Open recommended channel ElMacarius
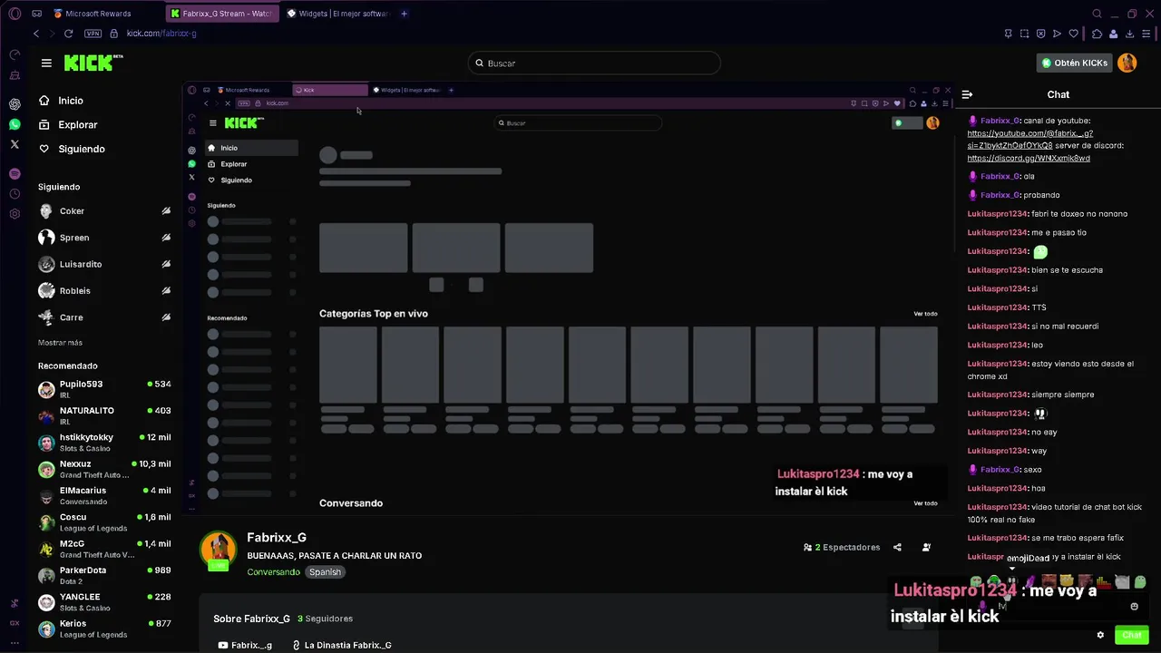This screenshot has width=1161, height=653. click(x=104, y=495)
